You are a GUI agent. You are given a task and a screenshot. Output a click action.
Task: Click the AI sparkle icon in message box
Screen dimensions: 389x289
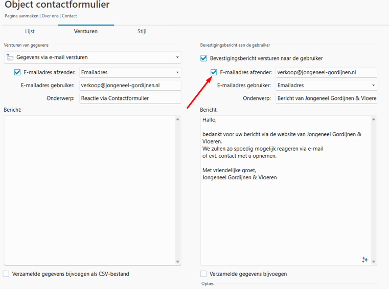364,260
